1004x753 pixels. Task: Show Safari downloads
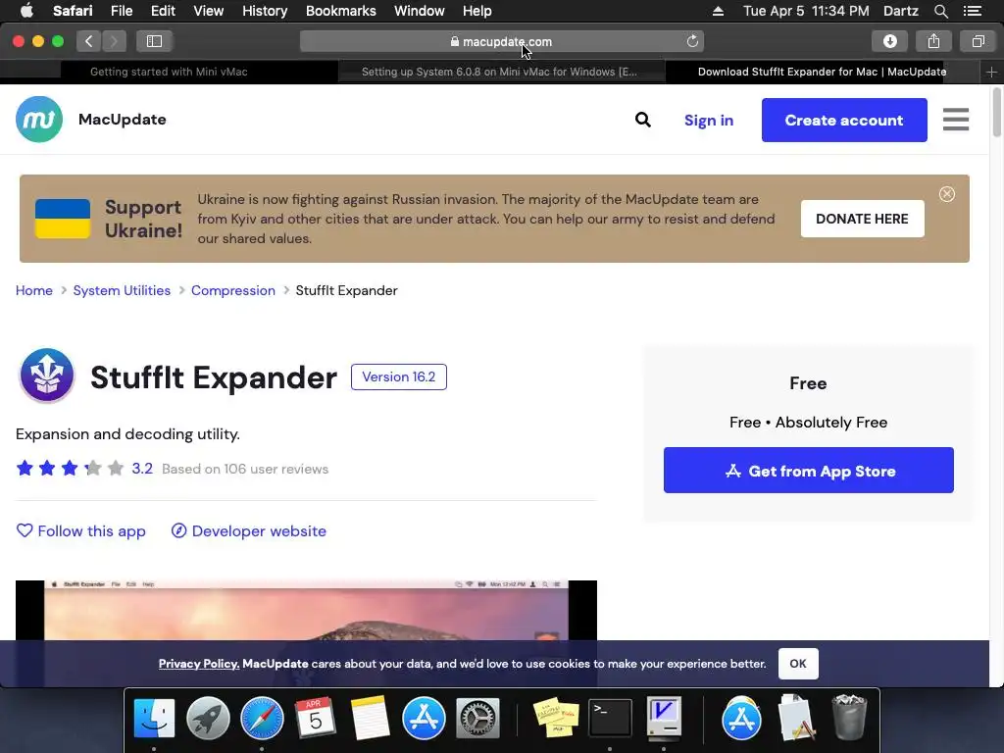(889, 41)
